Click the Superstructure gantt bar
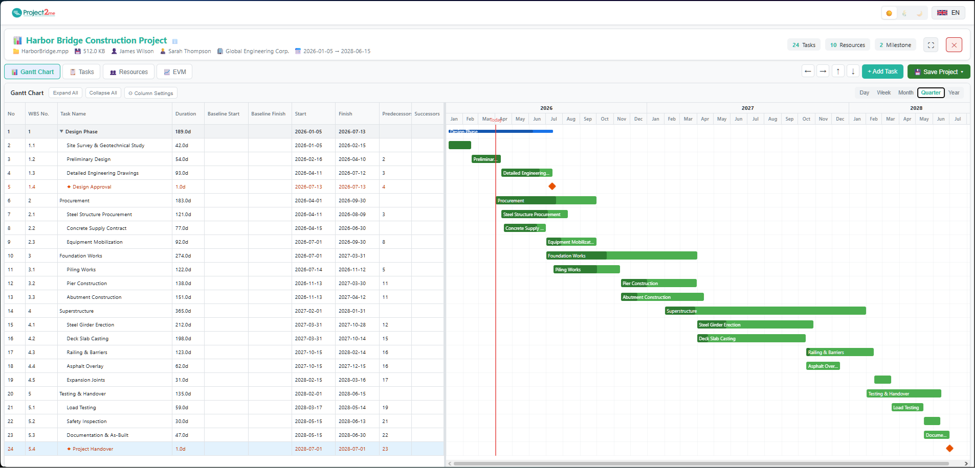The height and width of the screenshot is (468, 975). point(765,311)
